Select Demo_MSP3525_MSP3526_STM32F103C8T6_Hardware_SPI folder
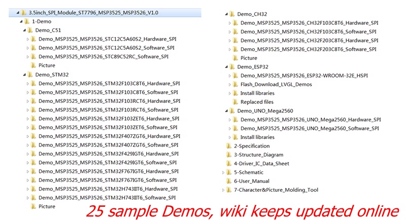Image resolution: width=406 pixels, height=221 pixels. click(109, 83)
